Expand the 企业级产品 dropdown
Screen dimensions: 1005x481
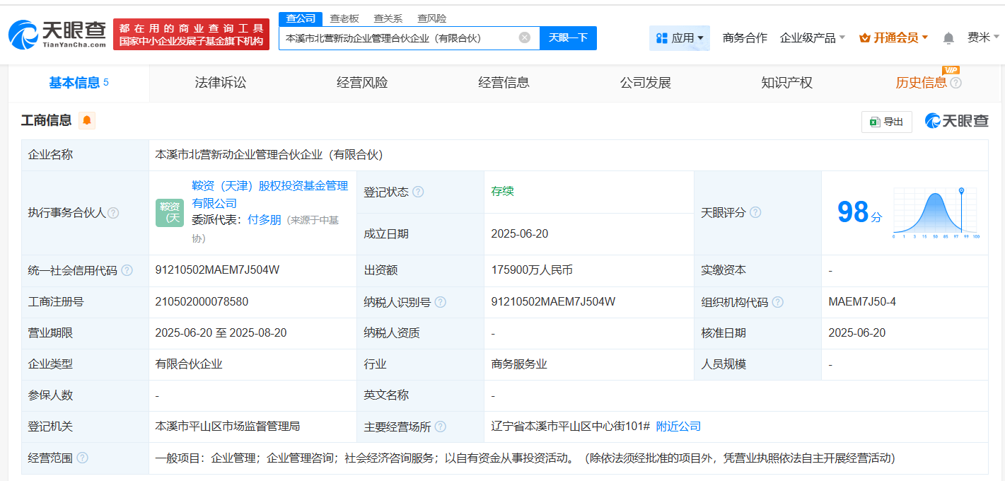click(x=812, y=38)
